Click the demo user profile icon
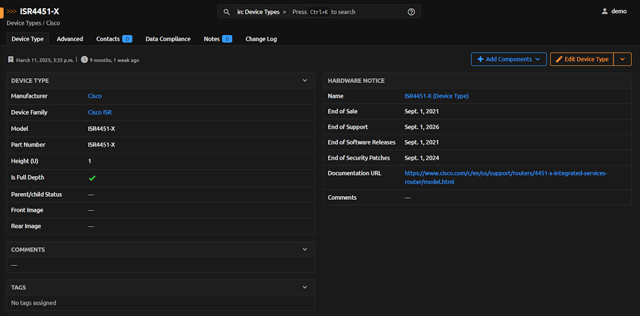The image size is (640, 316). pyautogui.click(x=604, y=11)
